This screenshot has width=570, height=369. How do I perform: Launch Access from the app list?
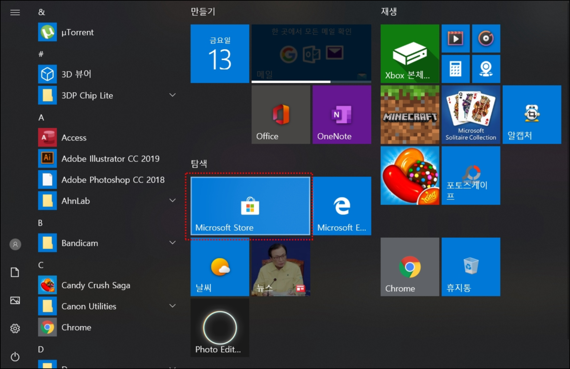[x=108, y=138]
